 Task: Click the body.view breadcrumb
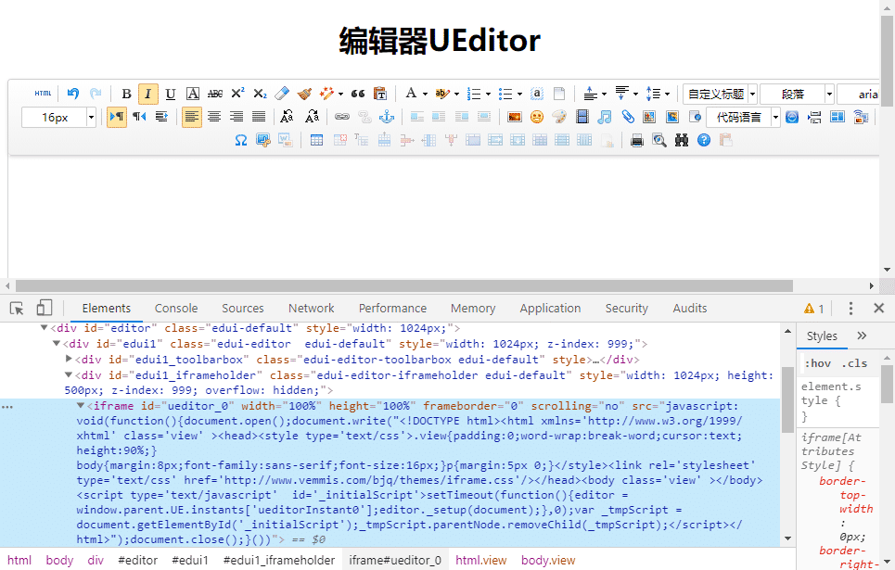(548, 561)
